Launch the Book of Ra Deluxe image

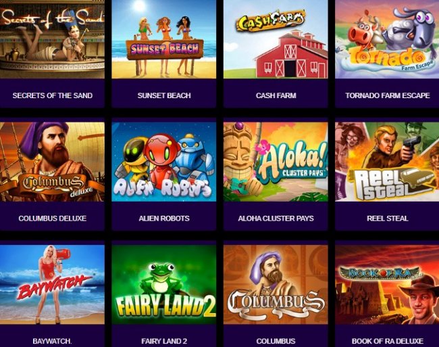[x=387, y=285]
